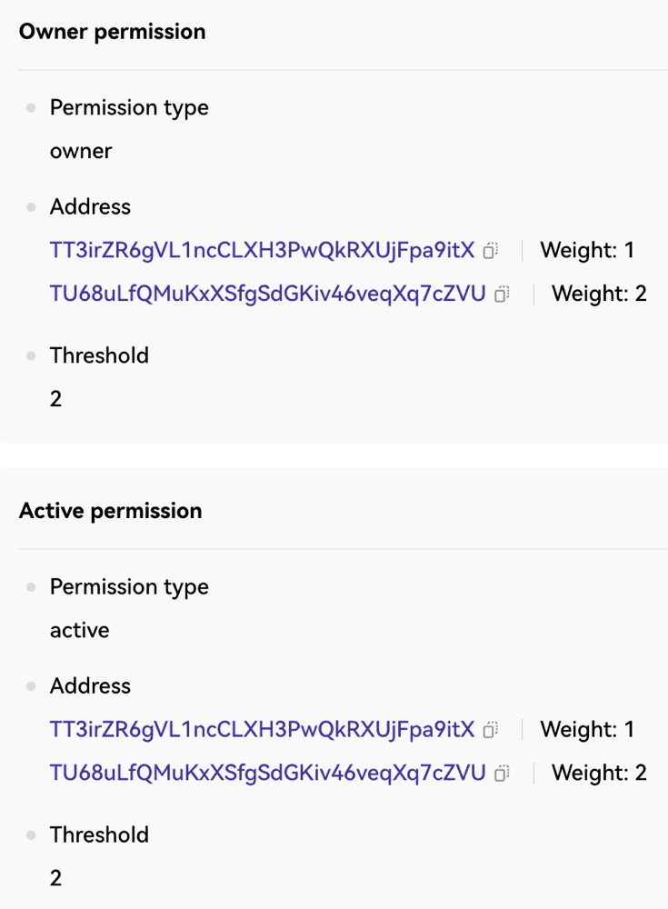The width and height of the screenshot is (668, 909).
Task: Click the Address label under Owner permission
Action: [x=91, y=207]
